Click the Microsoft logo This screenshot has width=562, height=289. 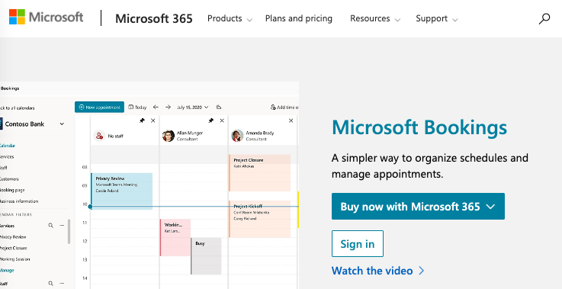47,18
